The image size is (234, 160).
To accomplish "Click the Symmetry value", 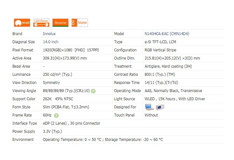I will pyautogui.click(x=51, y=83).
